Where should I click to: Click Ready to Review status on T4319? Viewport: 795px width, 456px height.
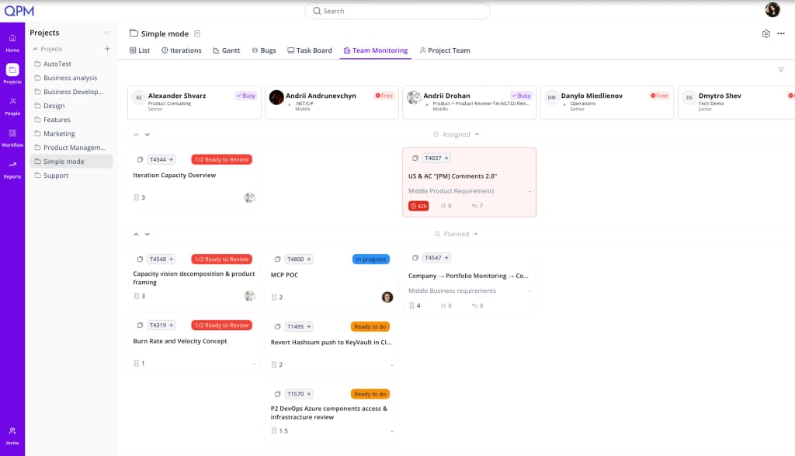pyautogui.click(x=221, y=325)
